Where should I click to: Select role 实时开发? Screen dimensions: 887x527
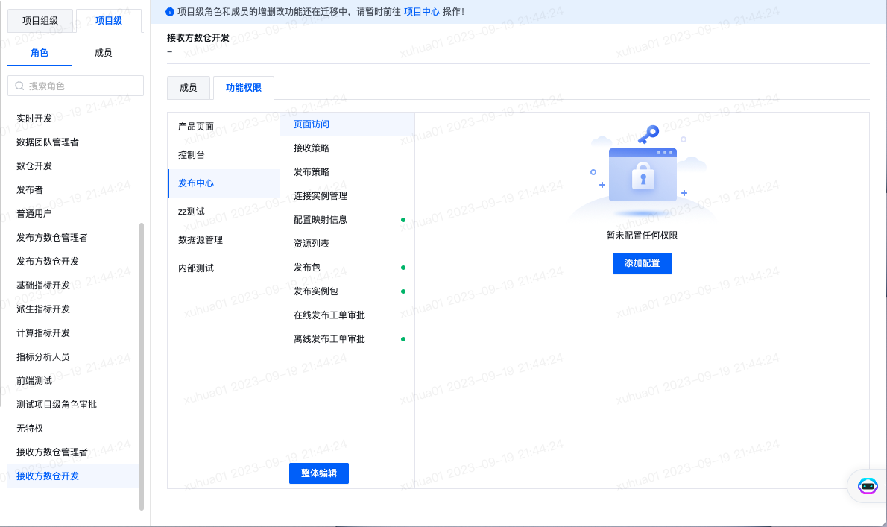pos(73,119)
